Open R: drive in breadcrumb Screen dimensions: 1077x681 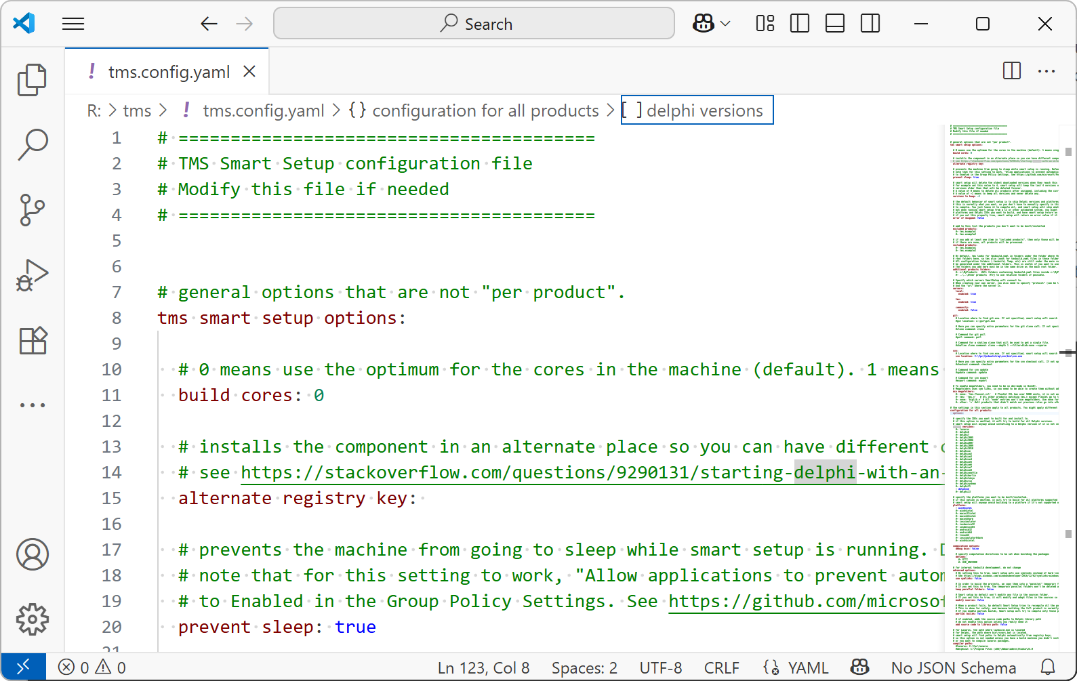pos(94,110)
